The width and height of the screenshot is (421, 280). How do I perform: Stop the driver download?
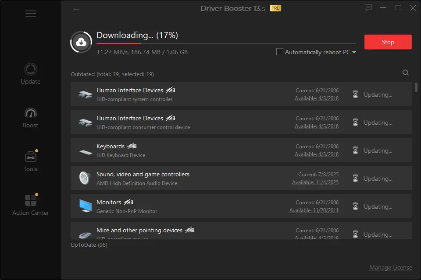(x=388, y=42)
